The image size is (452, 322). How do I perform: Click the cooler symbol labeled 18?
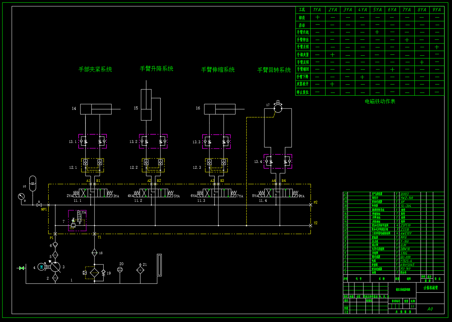[x=94, y=253]
